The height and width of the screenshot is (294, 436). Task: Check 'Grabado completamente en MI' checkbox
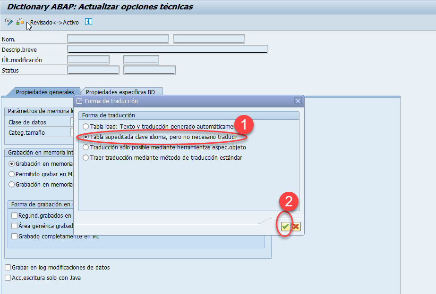[15, 237]
